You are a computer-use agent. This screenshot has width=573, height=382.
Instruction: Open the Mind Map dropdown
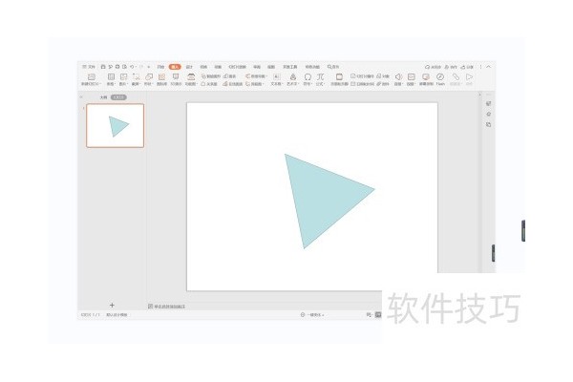pyautogui.click(x=256, y=76)
